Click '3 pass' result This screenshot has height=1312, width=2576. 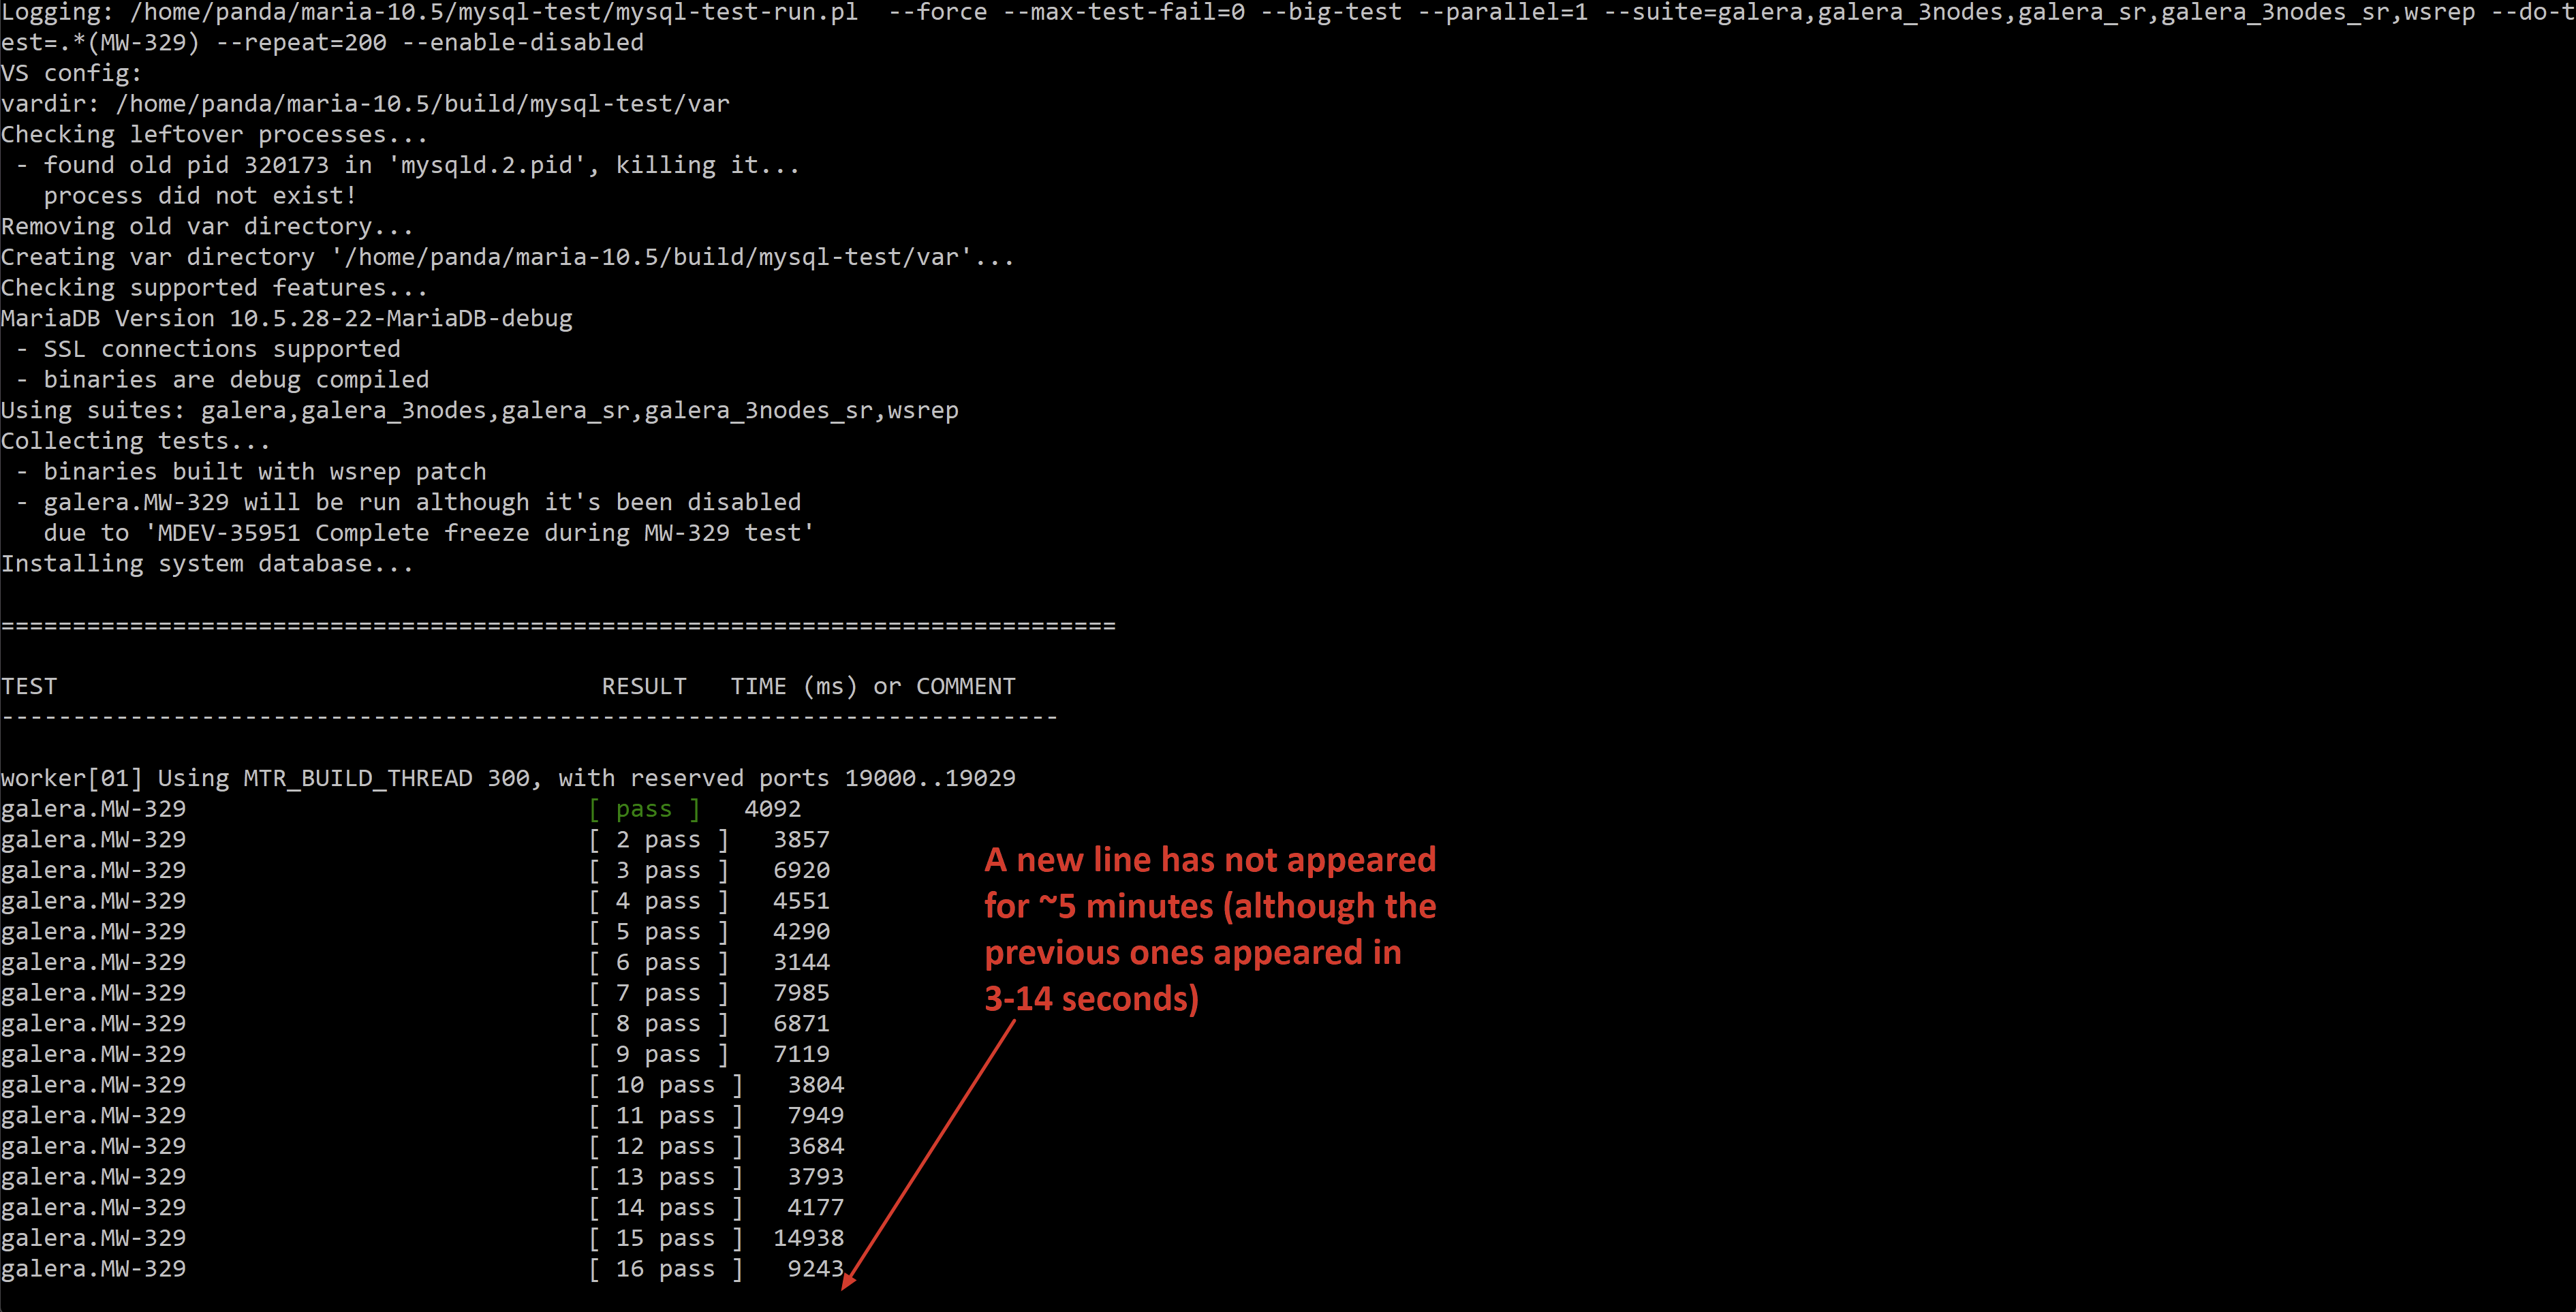[658, 870]
